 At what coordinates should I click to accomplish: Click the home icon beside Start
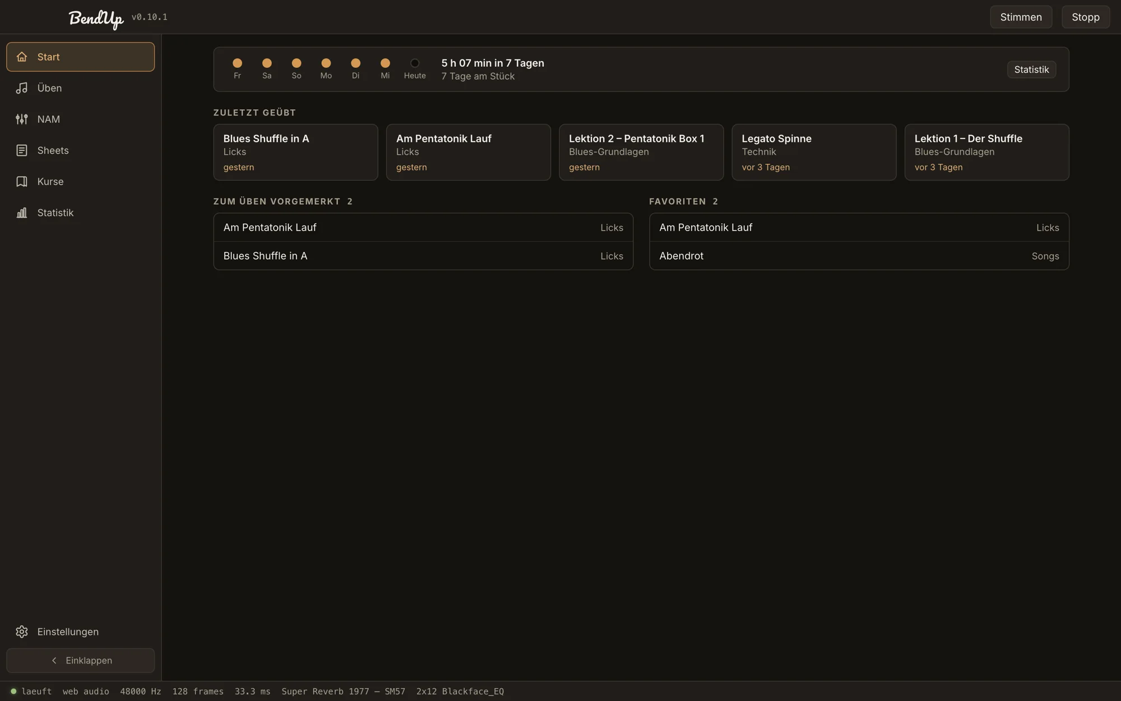tap(22, 57)
